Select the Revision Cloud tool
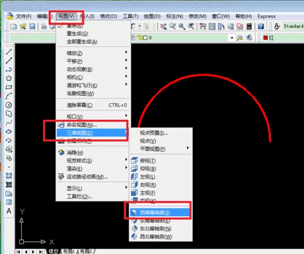The image size is (304, 254). click(x=9, y=114)
